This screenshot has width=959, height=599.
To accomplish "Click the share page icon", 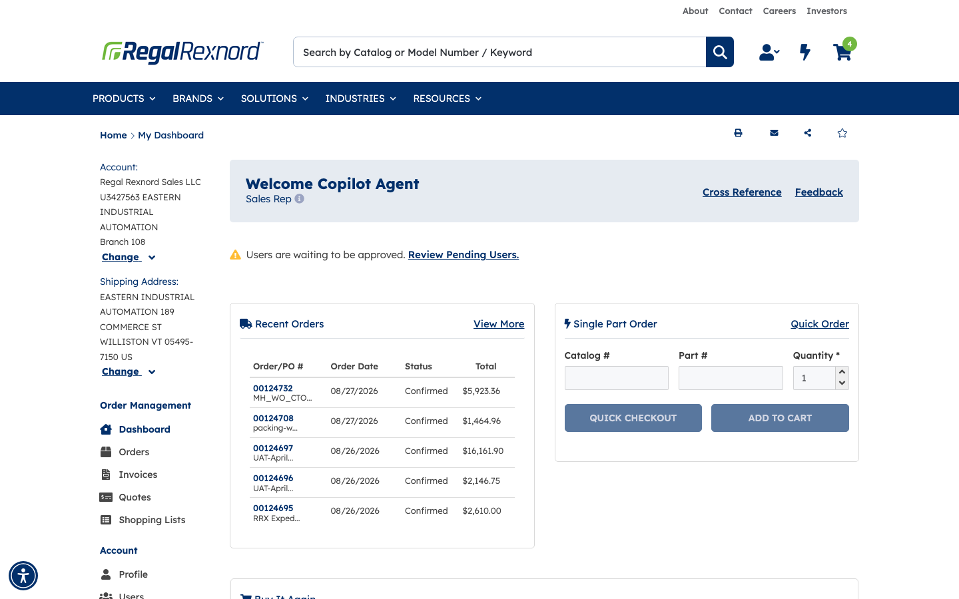I will tap(808, 133).
